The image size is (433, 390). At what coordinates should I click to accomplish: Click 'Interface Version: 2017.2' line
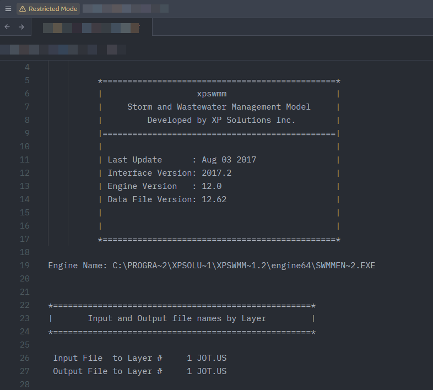pos(170,173)
